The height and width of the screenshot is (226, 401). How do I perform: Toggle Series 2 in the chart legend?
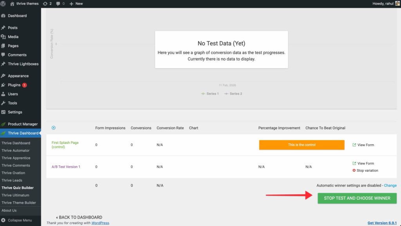(x=233, y=94)
